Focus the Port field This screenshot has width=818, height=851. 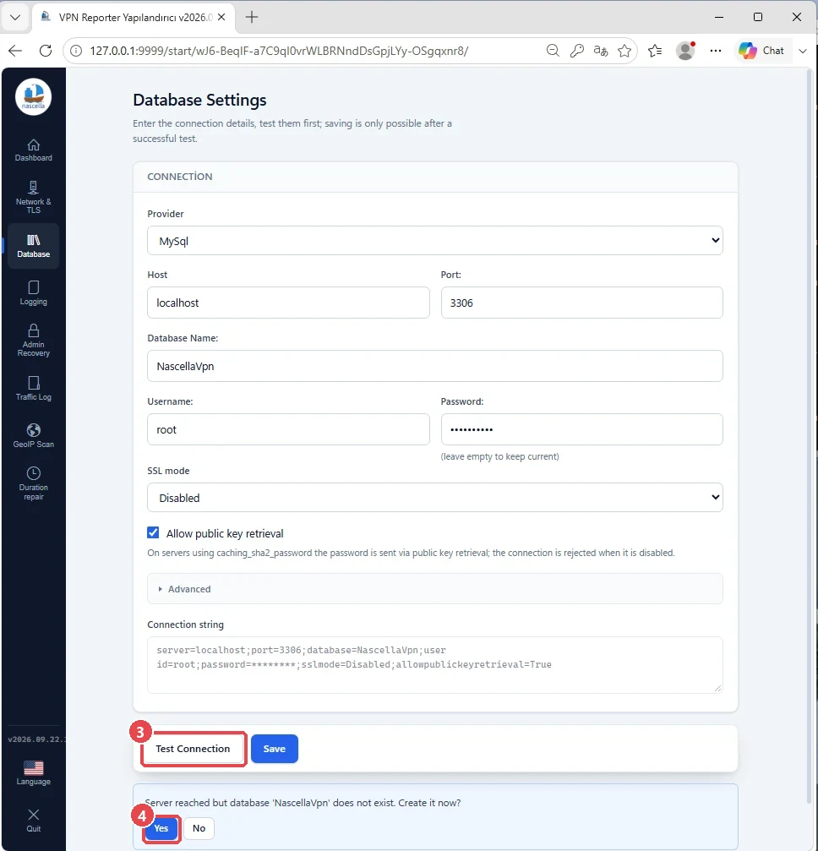click(x=582, y=303)
